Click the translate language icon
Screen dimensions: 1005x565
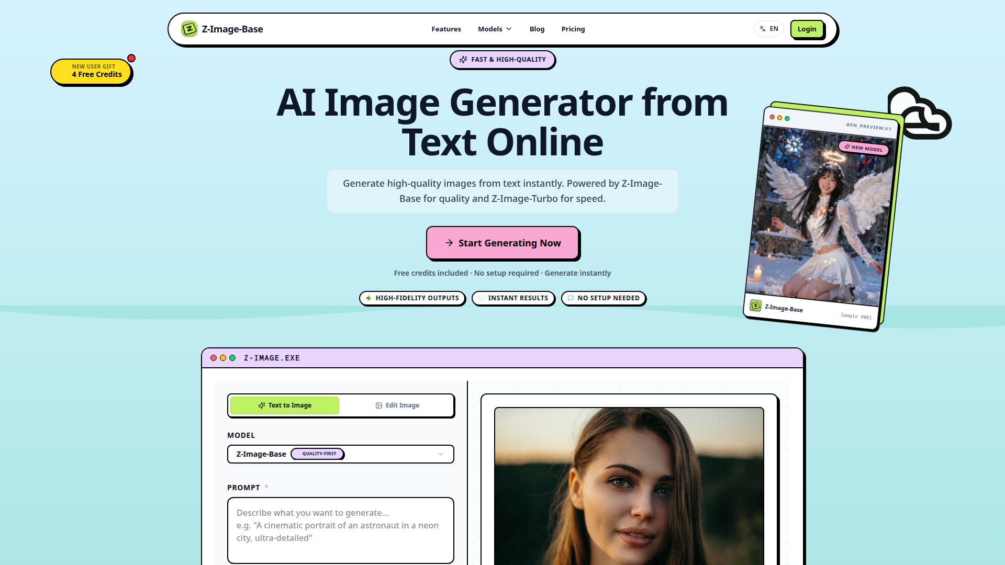point(763,29)
